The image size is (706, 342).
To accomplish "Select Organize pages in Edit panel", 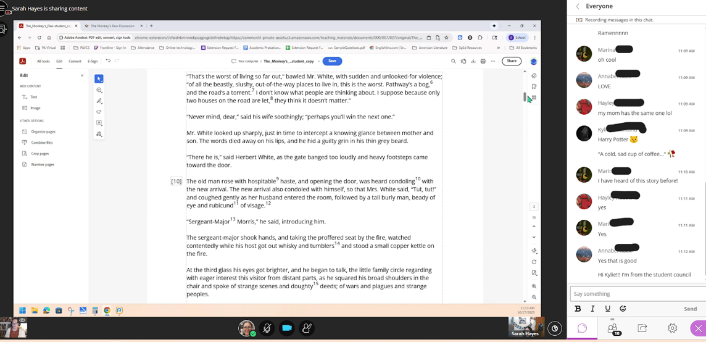I will [43, 131].
